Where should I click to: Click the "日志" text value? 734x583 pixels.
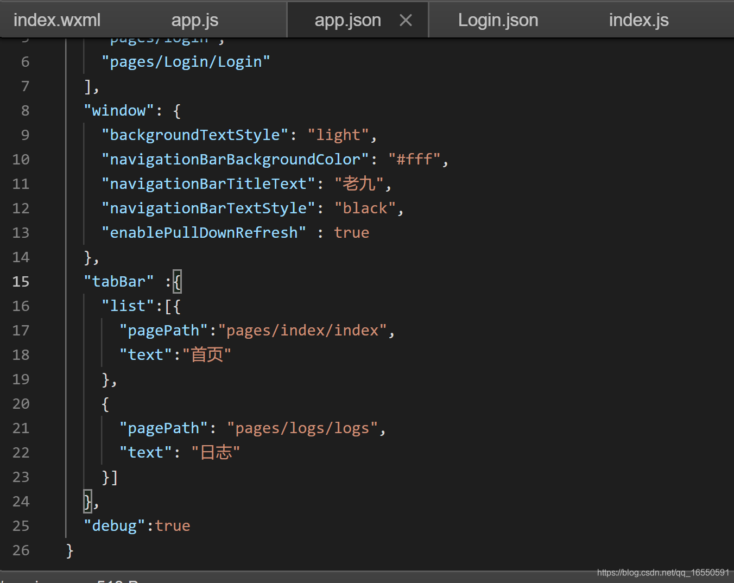point(216,453)
